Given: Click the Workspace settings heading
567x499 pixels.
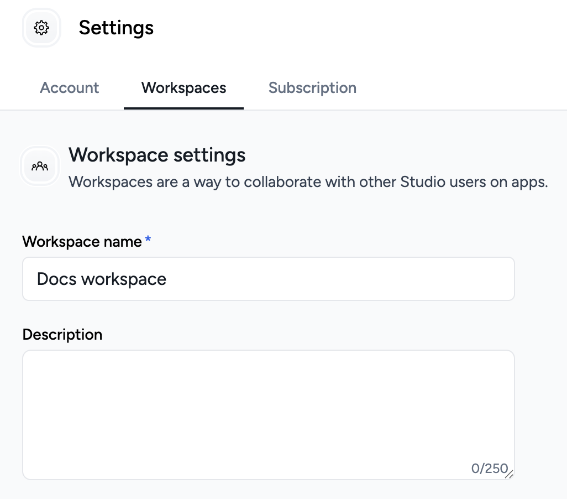Looking at the screenshot, I should coord(157,155).
